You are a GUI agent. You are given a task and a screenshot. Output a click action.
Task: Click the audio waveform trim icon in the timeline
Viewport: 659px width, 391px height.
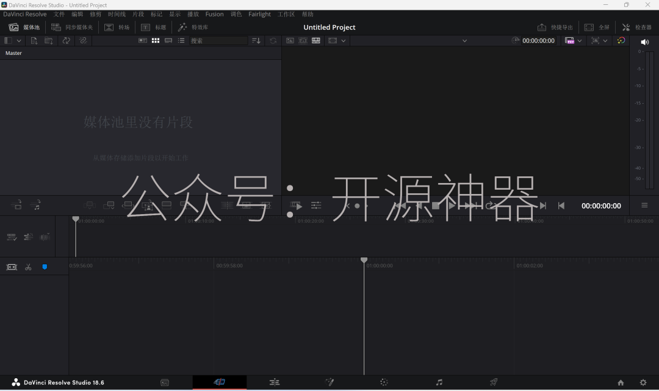point(45,237)
